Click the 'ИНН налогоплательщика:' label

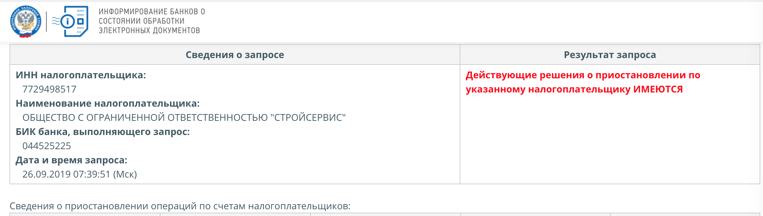click(x=81, y=75)
